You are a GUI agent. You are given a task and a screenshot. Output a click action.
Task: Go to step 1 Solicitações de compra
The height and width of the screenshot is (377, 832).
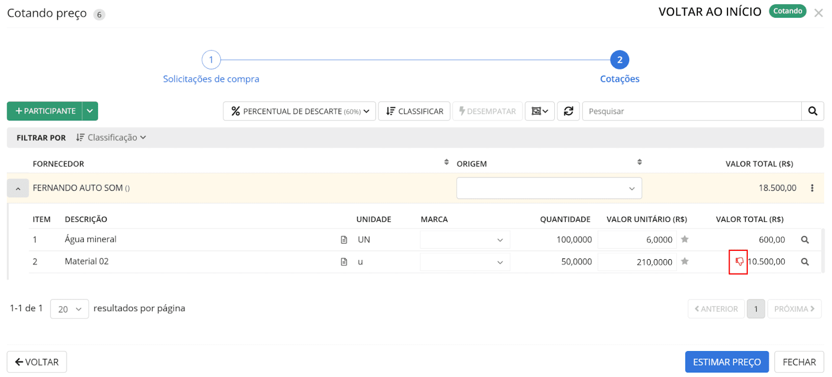211,60
